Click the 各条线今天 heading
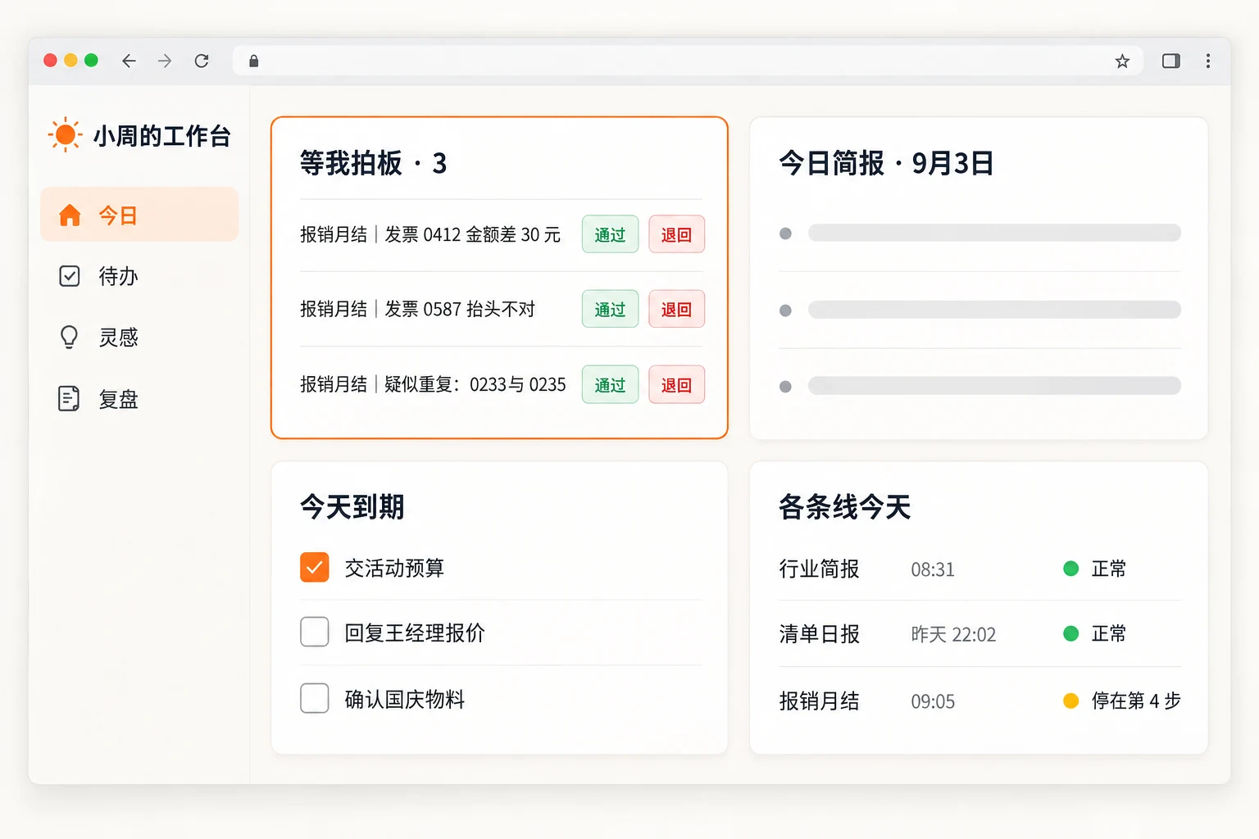The image size is (1259, 839). coord(845,507)
